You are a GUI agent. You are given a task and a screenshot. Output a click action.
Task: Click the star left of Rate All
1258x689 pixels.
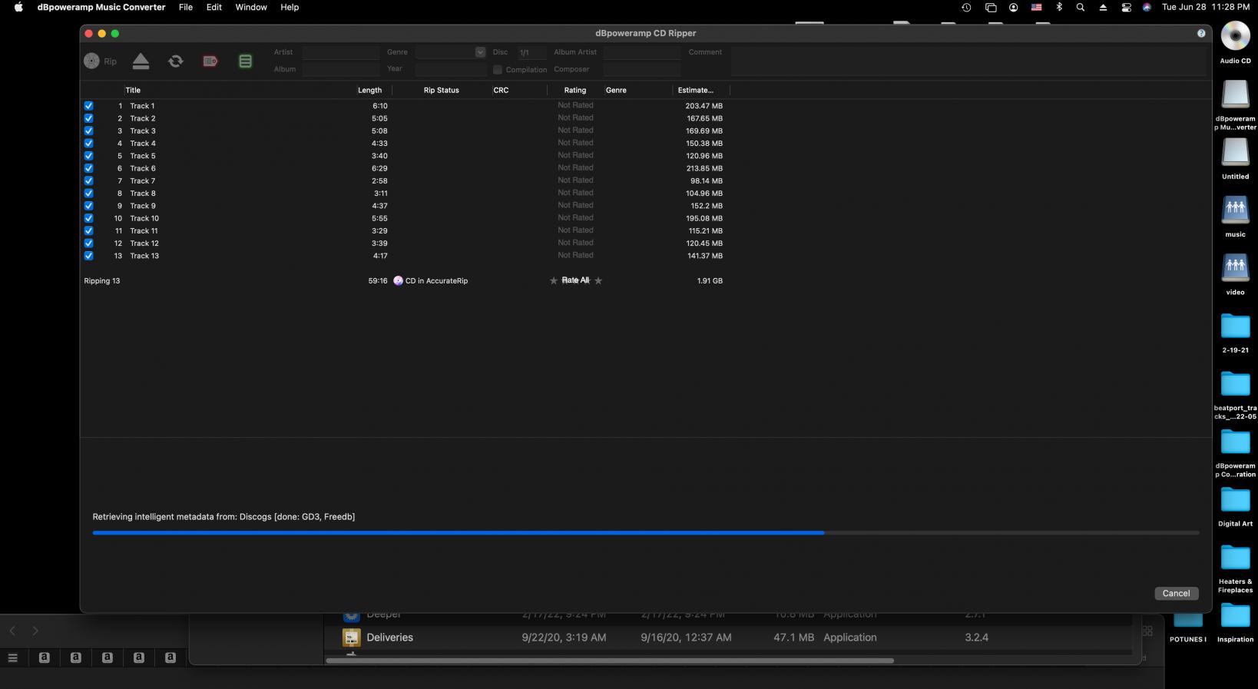point(554,280)
